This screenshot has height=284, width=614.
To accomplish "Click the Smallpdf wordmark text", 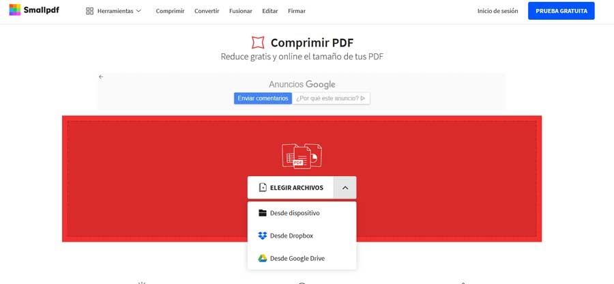I will click(42, 10).
